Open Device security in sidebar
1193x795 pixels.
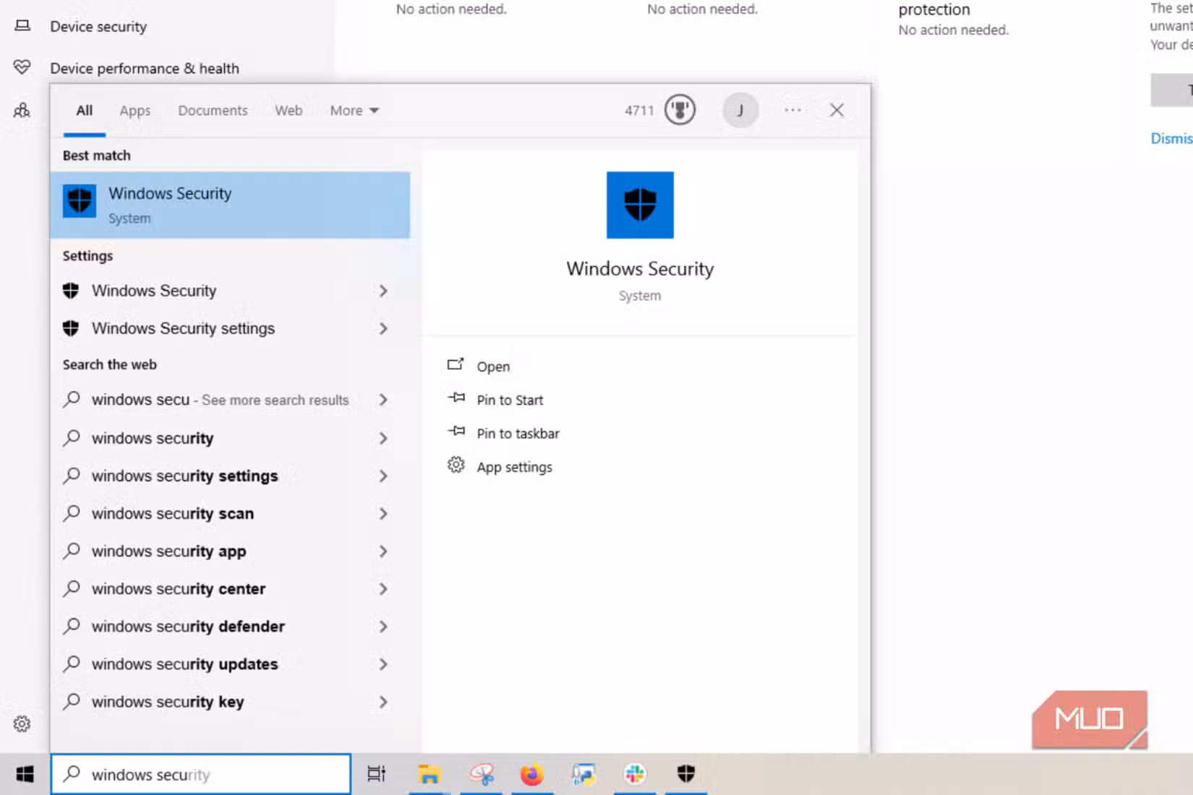tap(98, 27)
